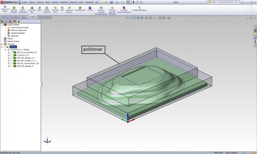Screen dimensions: 257x154
Task: Click Section View icon in view toolbar
Action: (138, 18)
